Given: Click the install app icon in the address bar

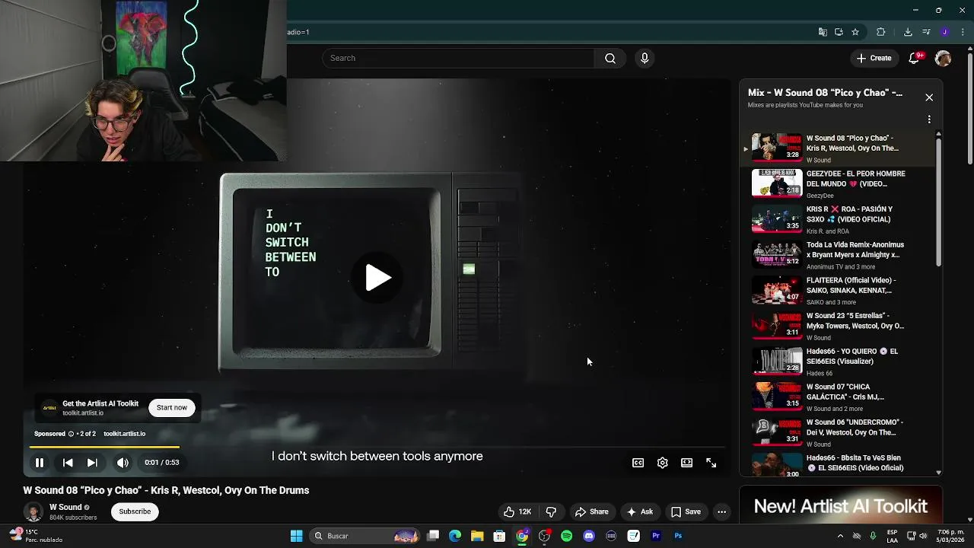Looking at the screenshot, I should [839, 32].
